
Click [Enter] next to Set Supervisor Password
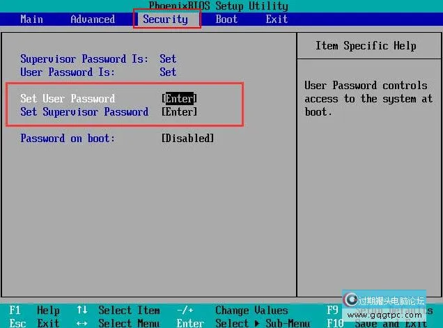click(x=179, y=111)
